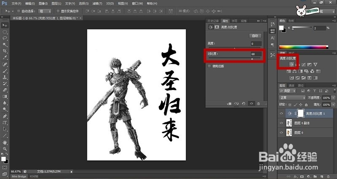
Task: Add an Invert adjustment layer
Action: tap(292, 78)
